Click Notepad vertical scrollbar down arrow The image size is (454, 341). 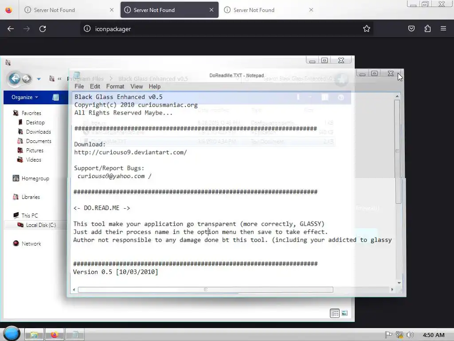(x=399, y=283)
